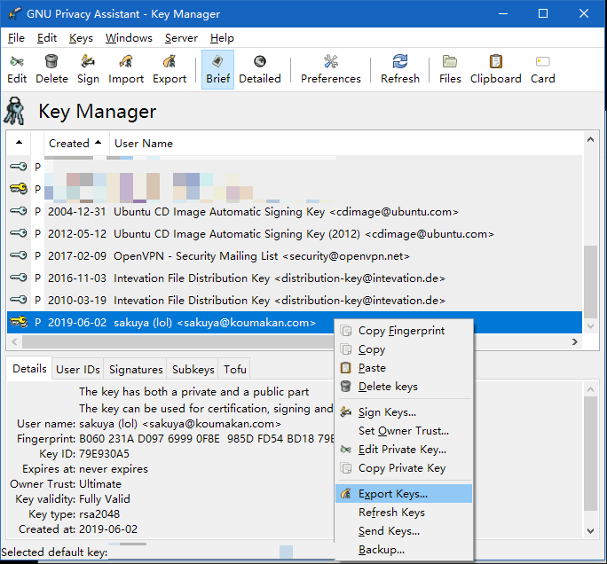Image resolution: width=607 pixels, height=564 pixels.
Task: Choose Export Keys... in context menu
Action: coord(392,494)
